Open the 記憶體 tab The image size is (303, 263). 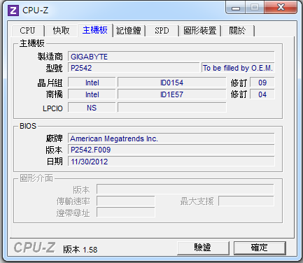tap(129, 31)
